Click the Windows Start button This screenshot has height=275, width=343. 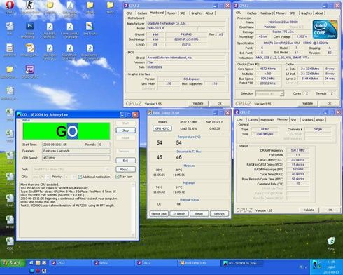tap(12, 263)
